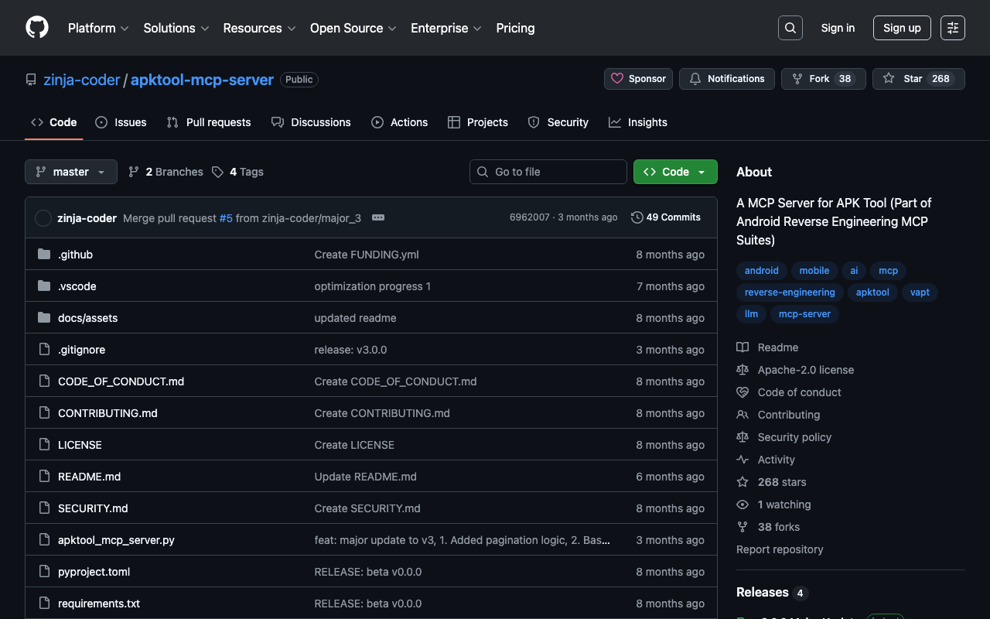Click the appearance settings icon in header

953,28
